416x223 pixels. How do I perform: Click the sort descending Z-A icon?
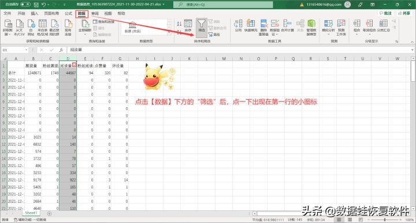[179, 32]
